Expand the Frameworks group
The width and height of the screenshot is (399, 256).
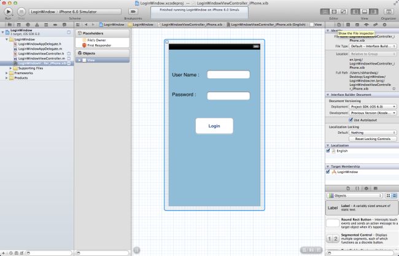(x=7, y=73)
